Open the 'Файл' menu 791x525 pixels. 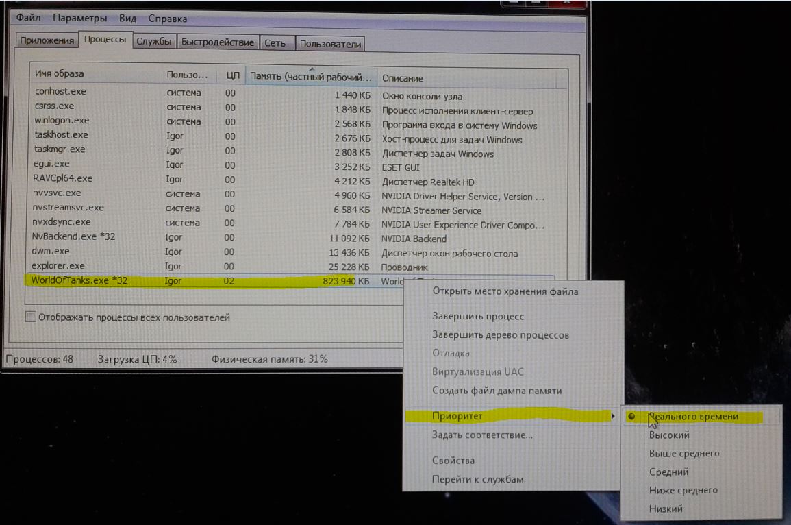pyautogui.click(x=27, y=19)
